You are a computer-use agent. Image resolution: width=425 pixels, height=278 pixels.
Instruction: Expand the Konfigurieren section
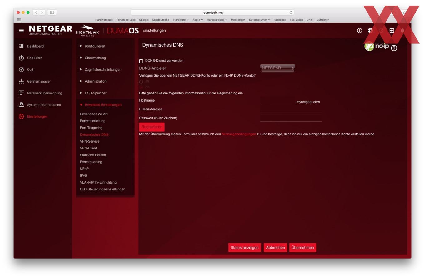click(x=92, y=46)
